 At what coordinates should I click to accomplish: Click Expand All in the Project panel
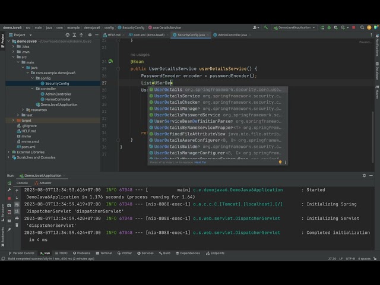click(74, 35)
